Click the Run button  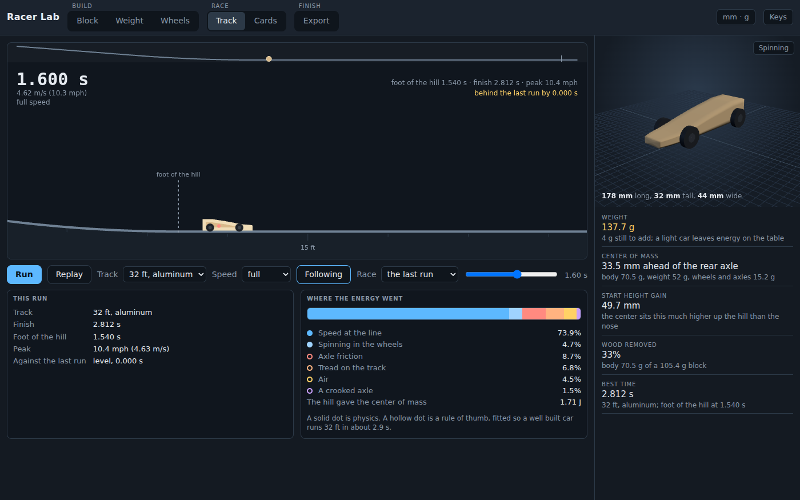tap(24, 274)
